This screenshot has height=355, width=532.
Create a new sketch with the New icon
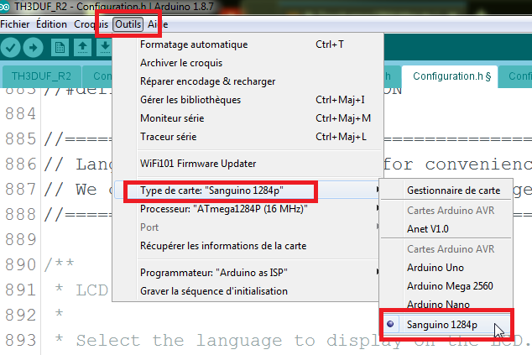point(60,48)
